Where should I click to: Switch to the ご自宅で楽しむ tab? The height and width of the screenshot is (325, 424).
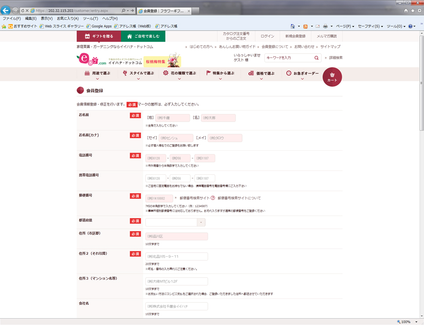tap(143, 36)
